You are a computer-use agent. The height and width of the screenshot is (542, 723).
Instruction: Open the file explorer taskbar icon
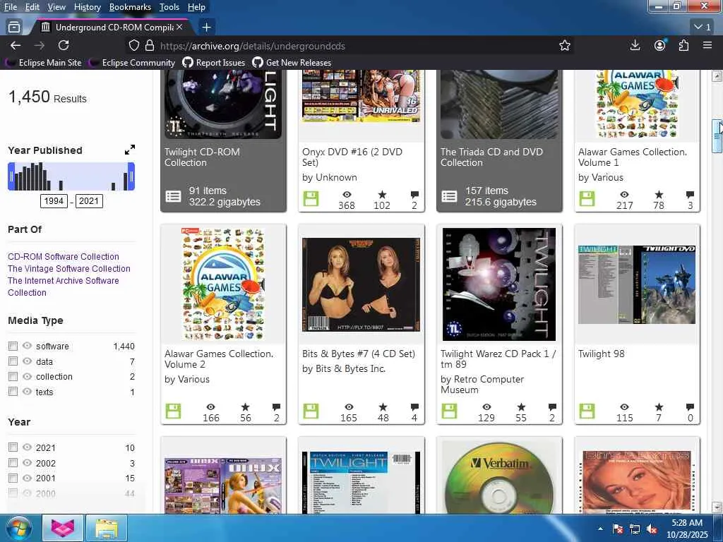tap(107, 528)
